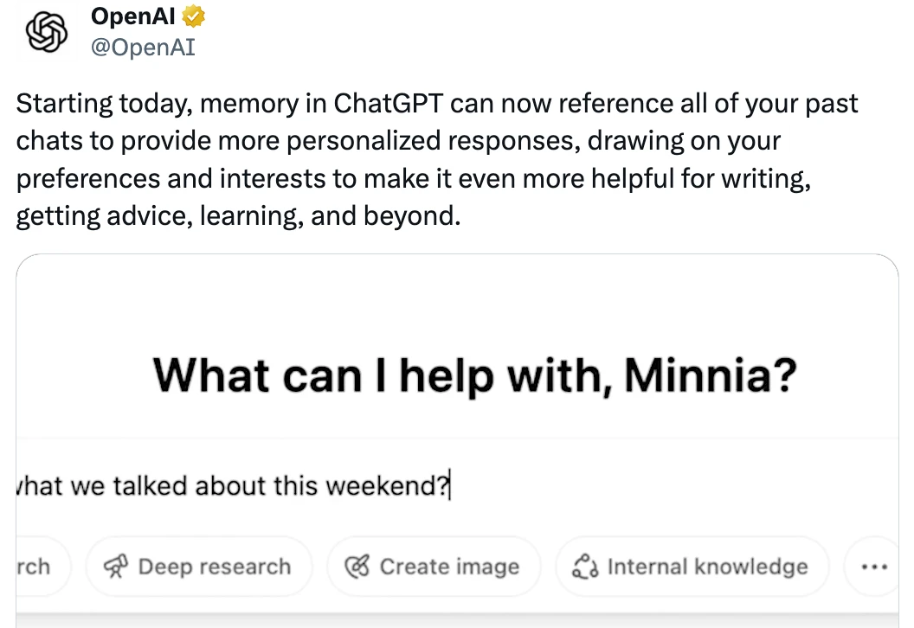914x628 pixels.
Task: Select the partially visible Search chip
Action: tap(42, 567)
